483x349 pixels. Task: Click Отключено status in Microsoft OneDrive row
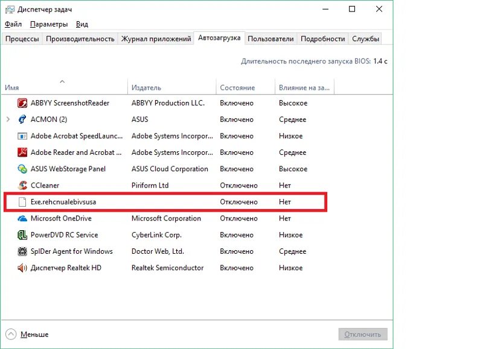coord(238,218)
